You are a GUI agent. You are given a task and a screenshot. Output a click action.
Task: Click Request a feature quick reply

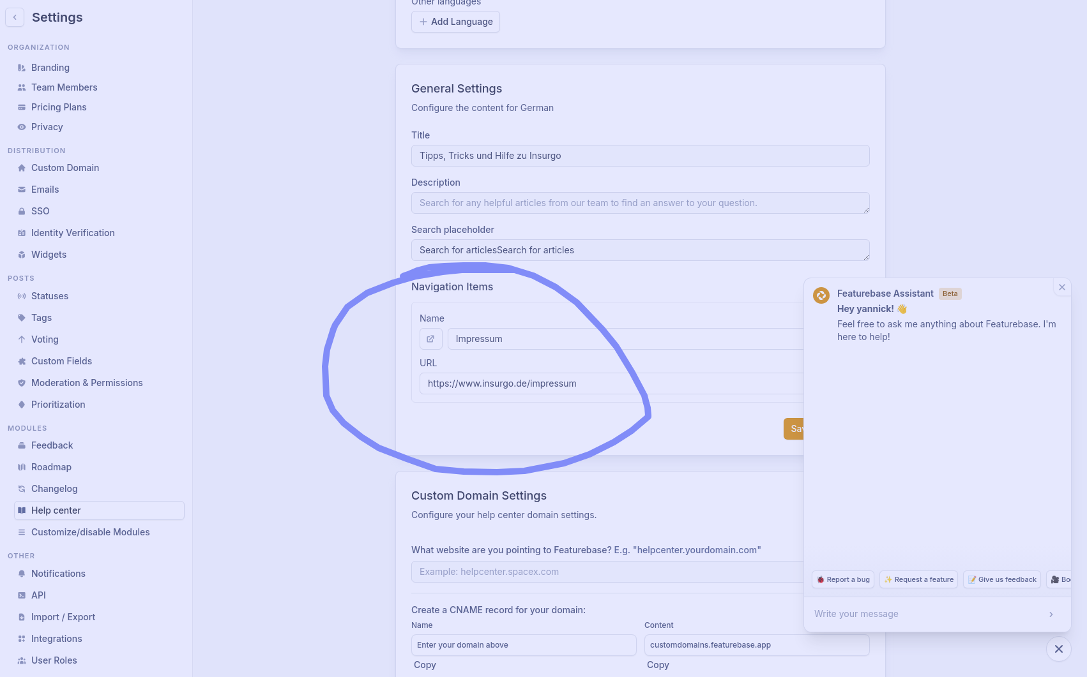[918, 579]
